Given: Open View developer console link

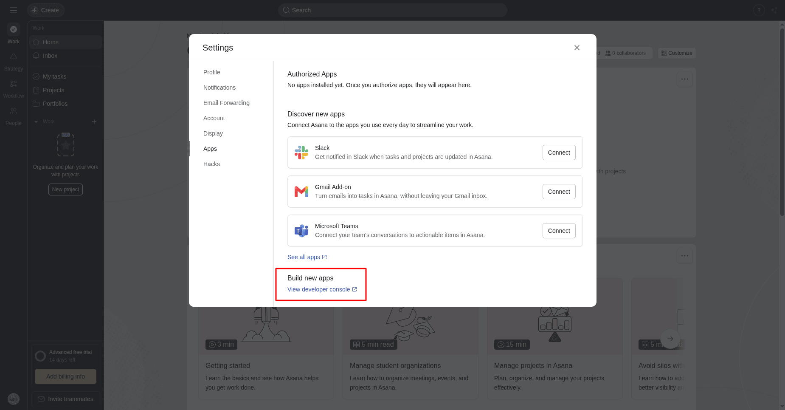Looking at the screenshot, I should pos(322,289).
